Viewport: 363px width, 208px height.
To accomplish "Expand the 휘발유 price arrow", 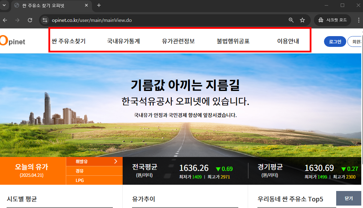I will [x=116, y=161].
